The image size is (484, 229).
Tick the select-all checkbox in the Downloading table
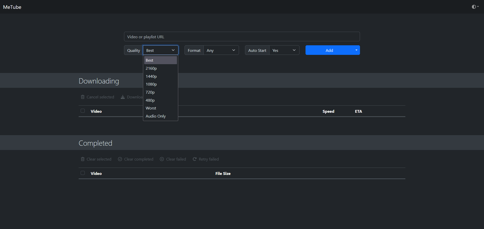coord(83,111)
